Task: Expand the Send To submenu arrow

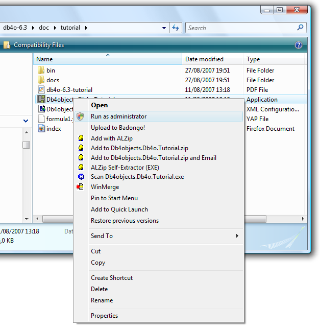Action: point(237,235)
